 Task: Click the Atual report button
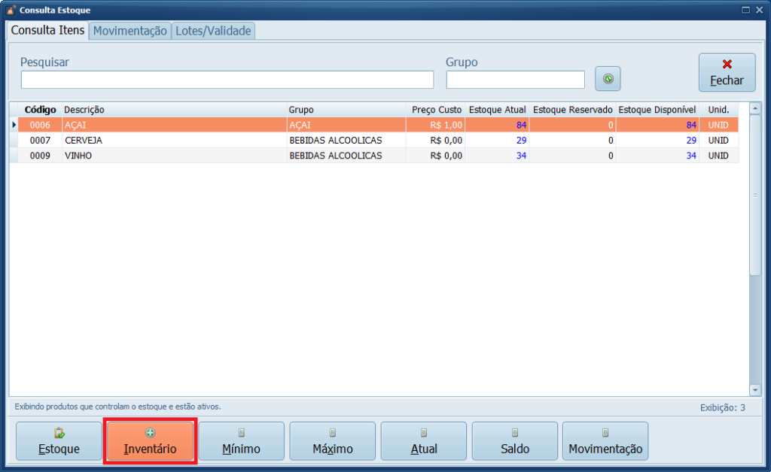tap(423, 441)
